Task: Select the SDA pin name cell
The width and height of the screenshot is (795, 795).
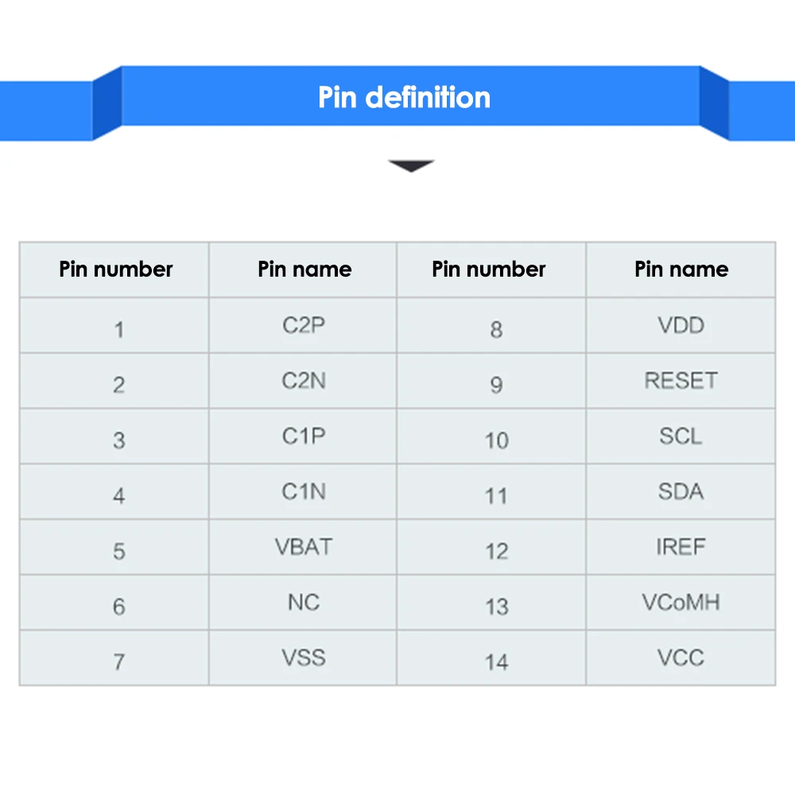Action: pyautogui.click(x=681, y=492)
